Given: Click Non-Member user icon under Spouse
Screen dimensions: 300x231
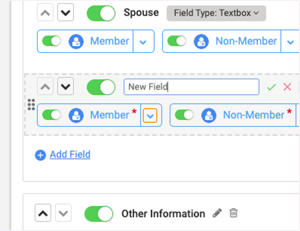Looking at the screenshot, I should click(x=201, y=41).
